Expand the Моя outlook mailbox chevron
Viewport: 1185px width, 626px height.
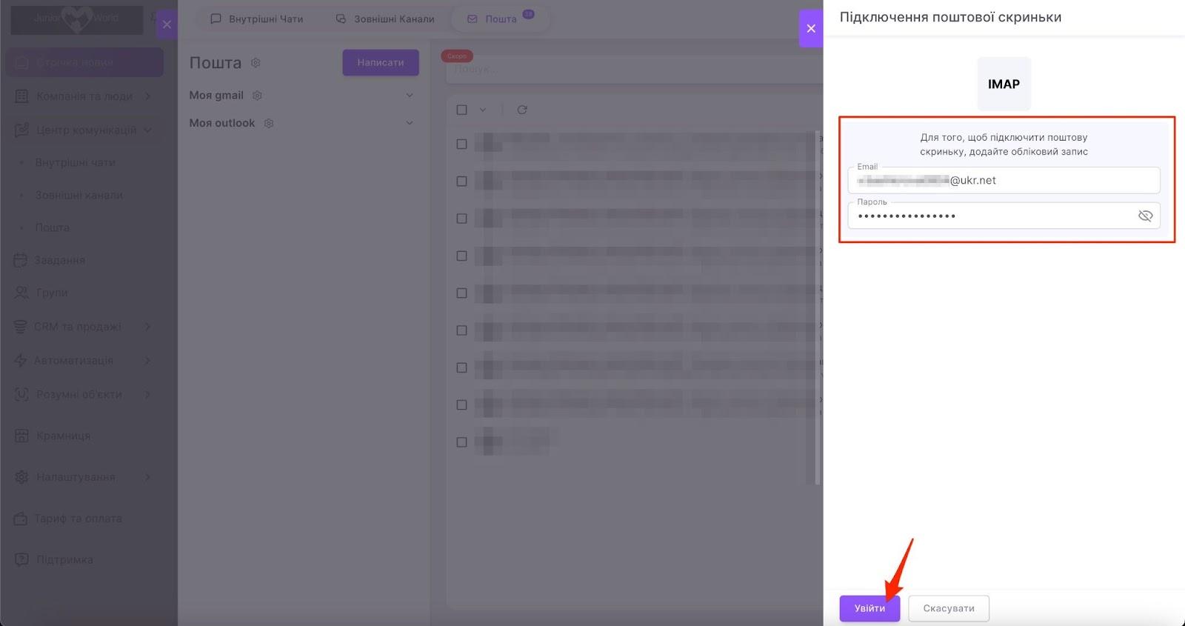(410, 123)
